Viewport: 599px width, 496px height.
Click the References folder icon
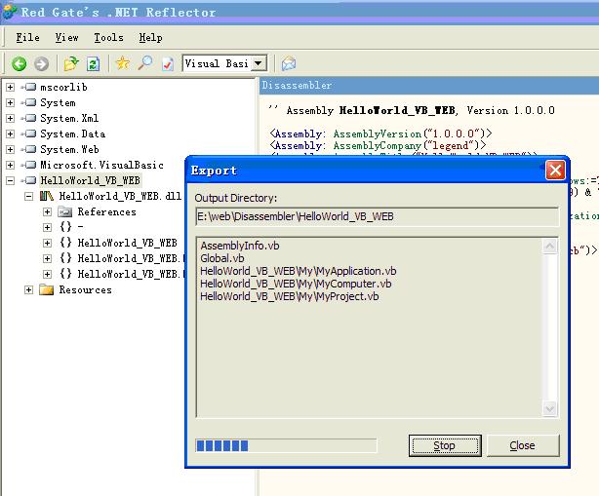click(x=65, y=211)
